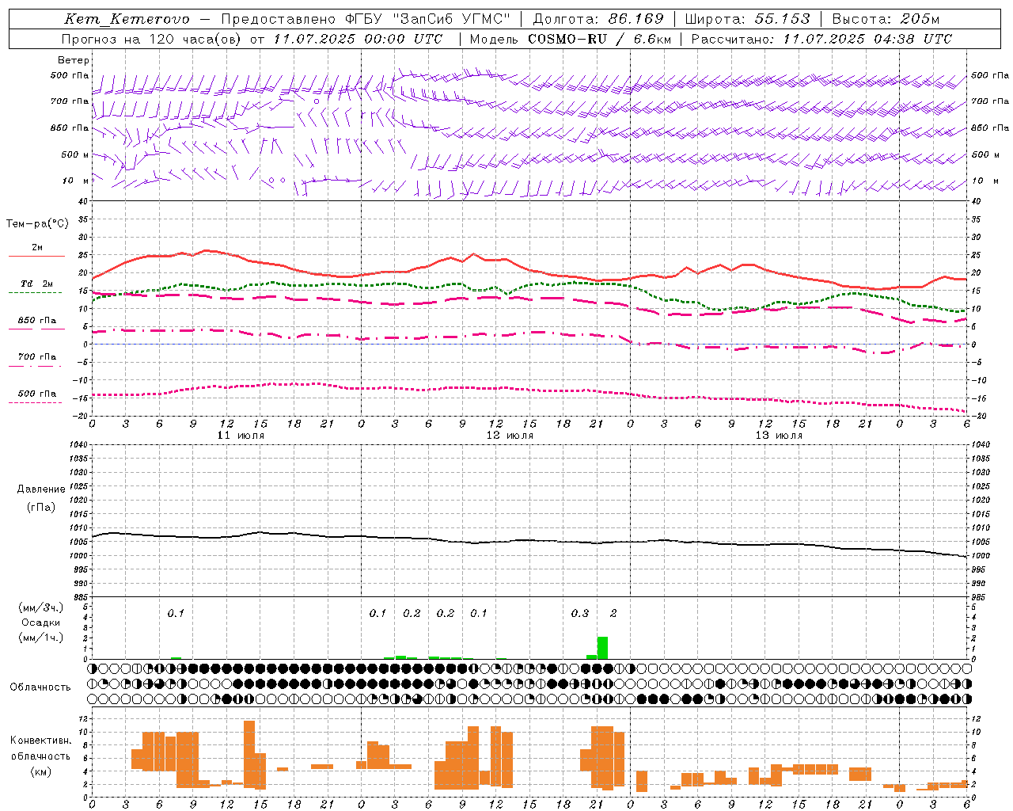The height and width of the screenshot is (811, 1013).
Task: Click the '500 гПа' temperature legend entry
Action: coord(37,394)
